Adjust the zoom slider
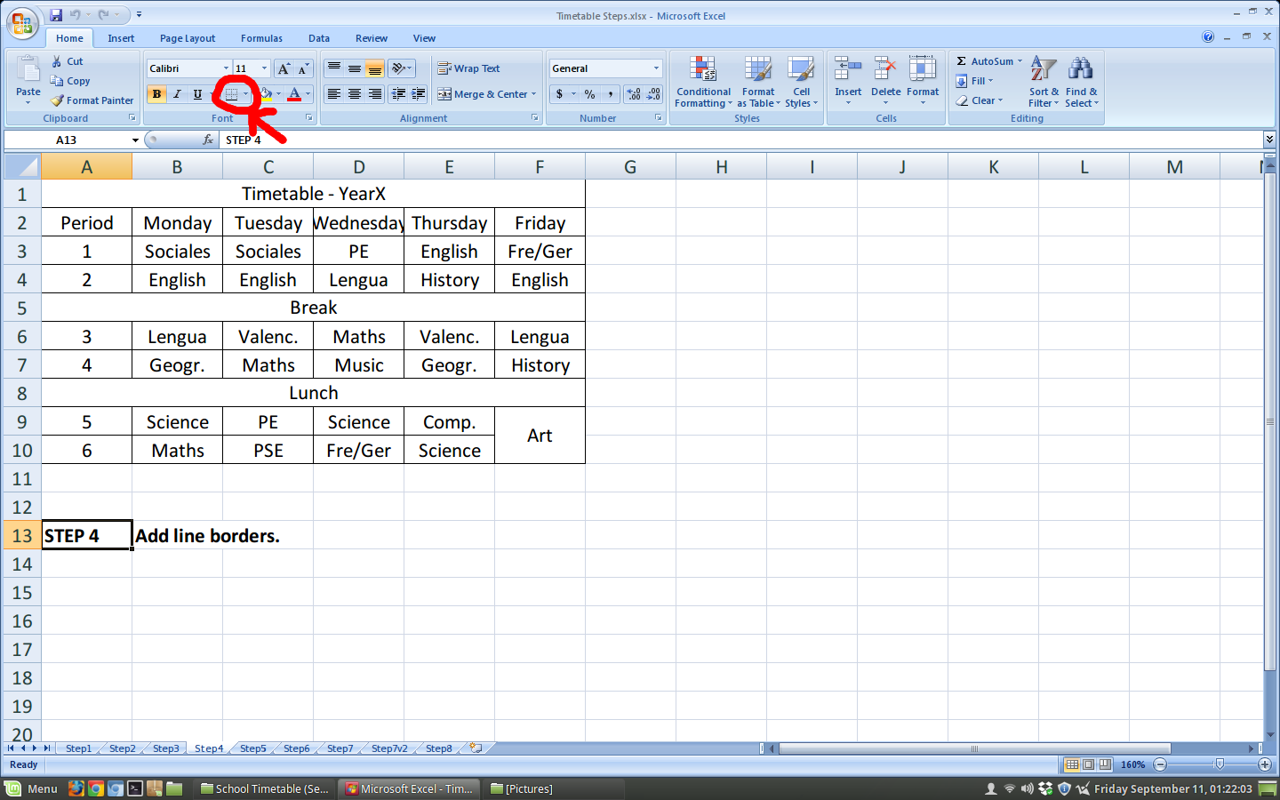This screenshot has height=800, width=1280. coord(1220,764)
